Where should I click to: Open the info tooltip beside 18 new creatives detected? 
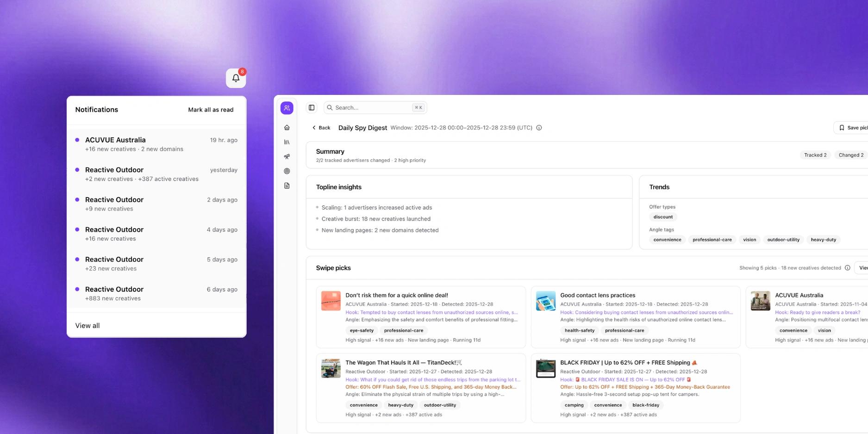pyautogui.click(x=847, y=267)
